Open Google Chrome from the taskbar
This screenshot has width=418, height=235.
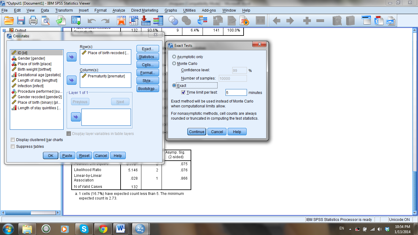pos(103,229)
